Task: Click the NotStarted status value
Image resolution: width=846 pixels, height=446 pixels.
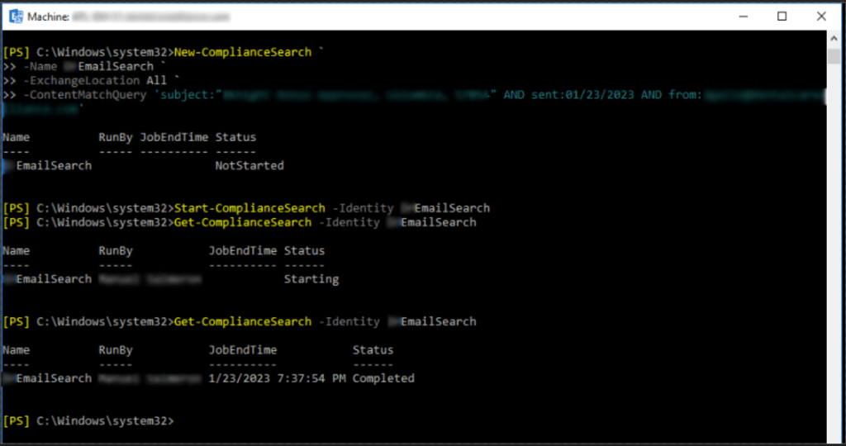Action: click(x=250, y=165)
